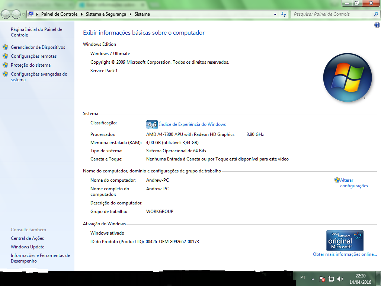Select Sistema e Segurança breadcrumb
This screenshot has height=286, width=381.
(x=106, y=14)
